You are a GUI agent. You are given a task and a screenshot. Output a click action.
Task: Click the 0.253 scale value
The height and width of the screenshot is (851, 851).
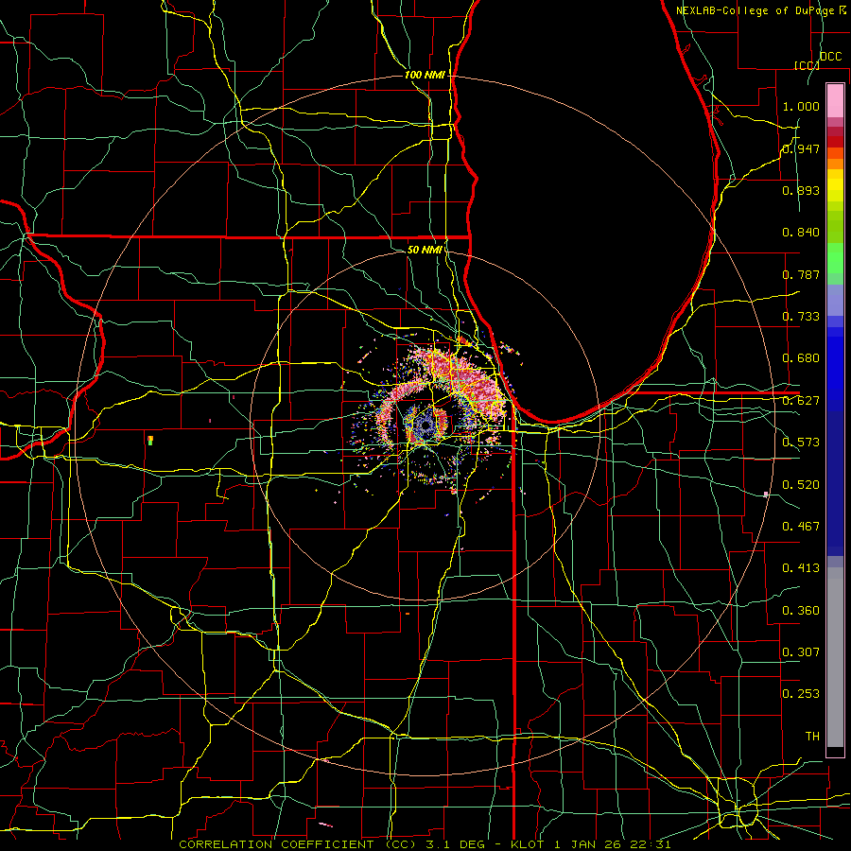tap(801, 694)
